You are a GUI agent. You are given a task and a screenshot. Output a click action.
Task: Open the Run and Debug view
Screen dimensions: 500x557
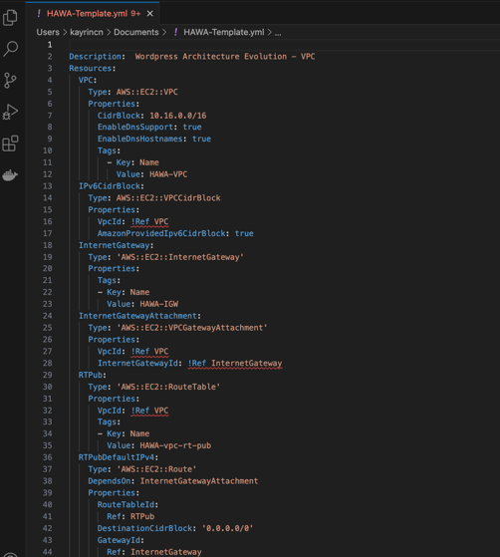point(10,112)
